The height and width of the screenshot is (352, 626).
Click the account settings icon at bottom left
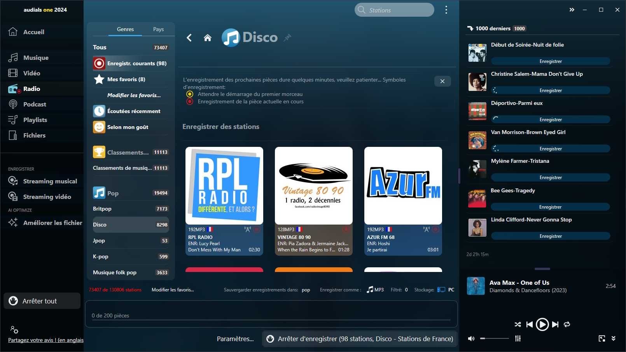point(14,330)
